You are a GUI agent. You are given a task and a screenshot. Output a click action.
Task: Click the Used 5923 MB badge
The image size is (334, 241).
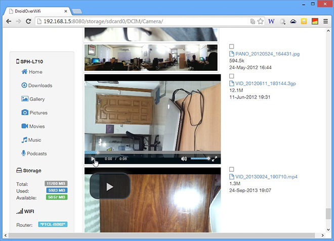click(x=57, y=190)
